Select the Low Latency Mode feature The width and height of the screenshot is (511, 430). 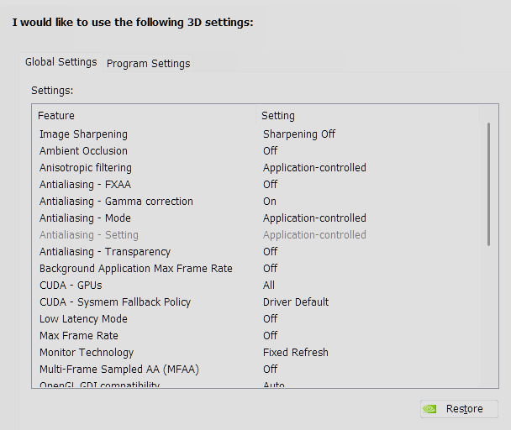click(83, 319)
